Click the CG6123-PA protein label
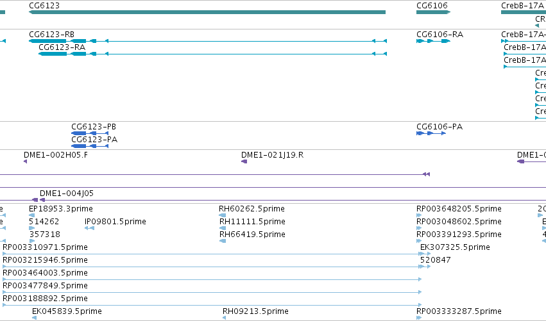The image size is (546, 321). [x=94, y=140]
